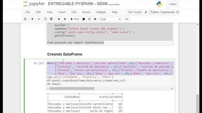Run the selected cell

[75, 19]
